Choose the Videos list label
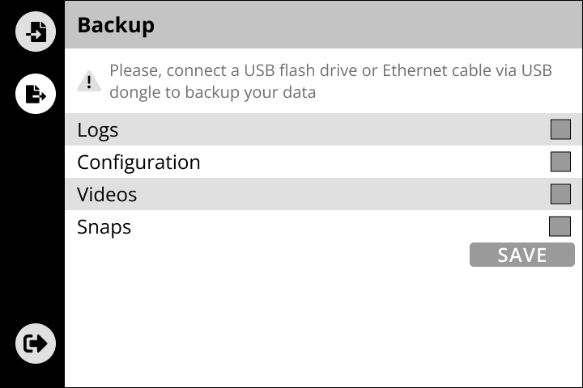Image resolution: width=583 pixels, height=388 pixels. pyautogui.click(x=107, y=195)
